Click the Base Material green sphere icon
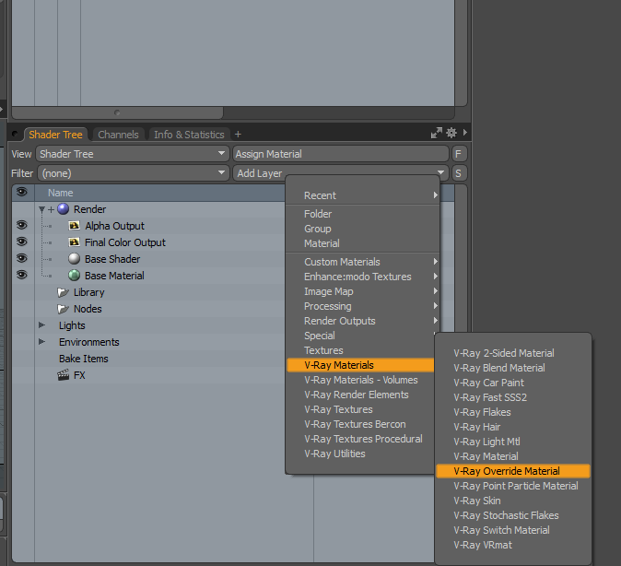 point(74,276)
